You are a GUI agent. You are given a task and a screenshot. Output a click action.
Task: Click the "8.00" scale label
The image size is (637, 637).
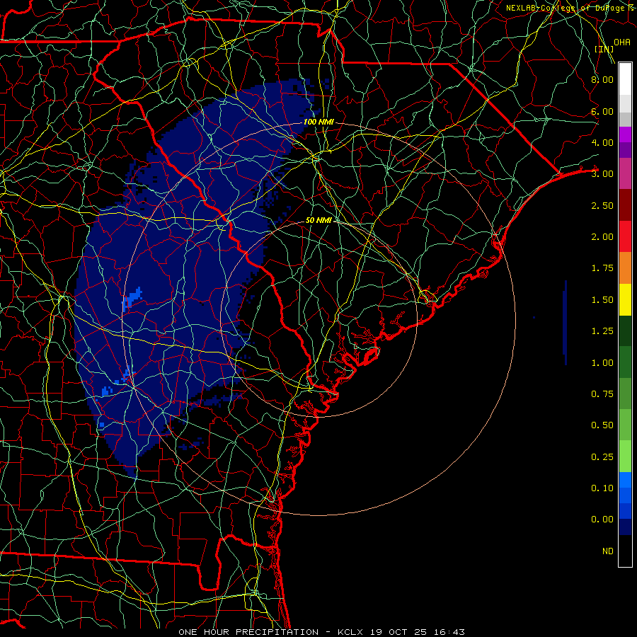(602, 79)
